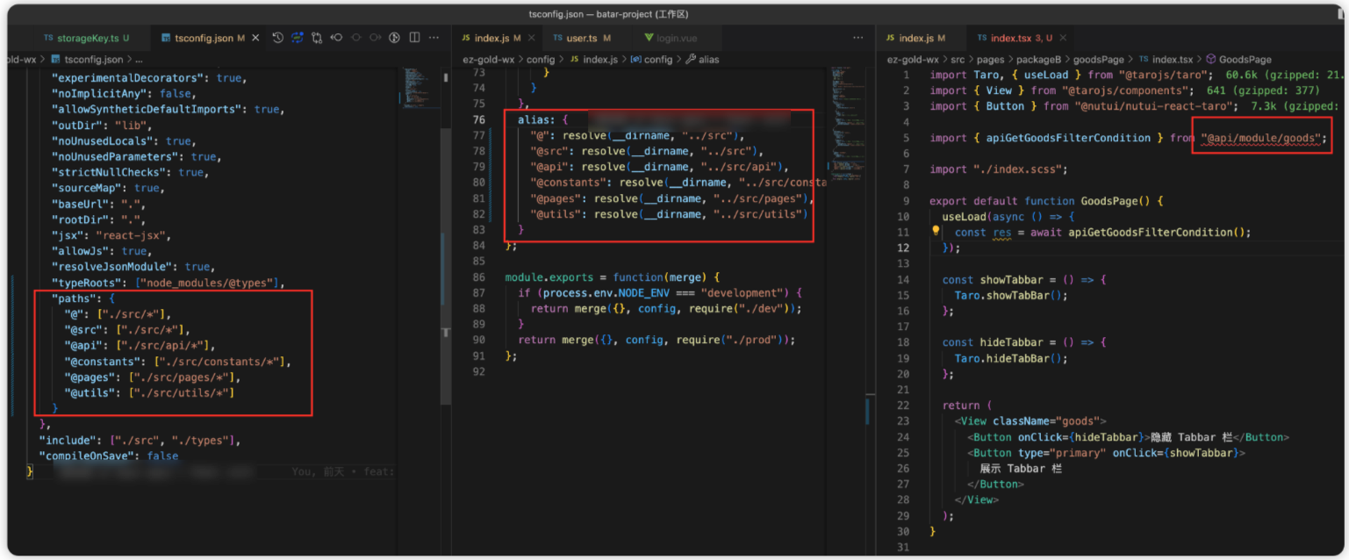Place cursor on "compileOnSave" setting

point(88,456)
